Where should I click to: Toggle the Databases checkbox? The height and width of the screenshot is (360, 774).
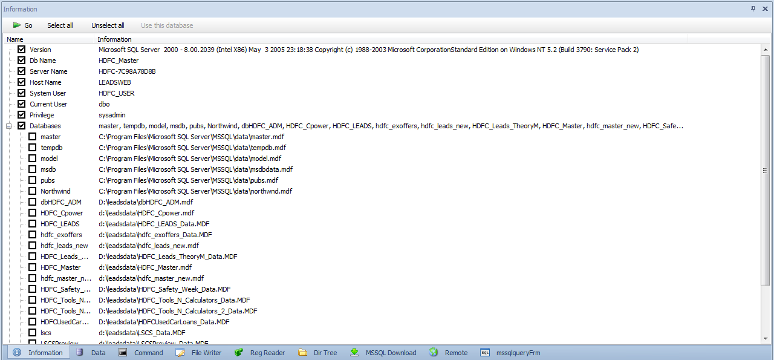point(22,126)
